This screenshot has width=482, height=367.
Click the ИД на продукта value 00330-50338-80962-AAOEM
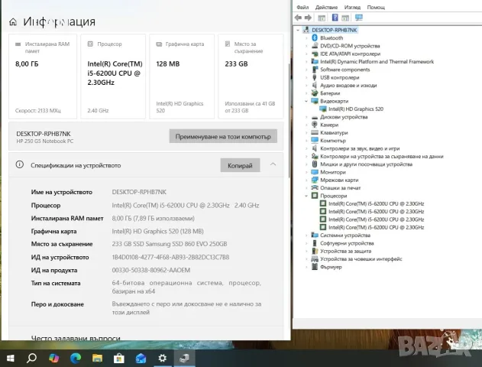(x=151, y=270)
